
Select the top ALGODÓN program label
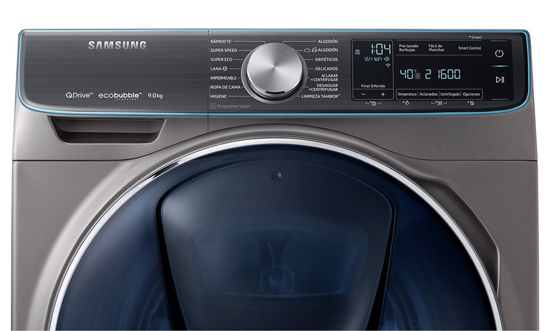[x=328, y=41]
